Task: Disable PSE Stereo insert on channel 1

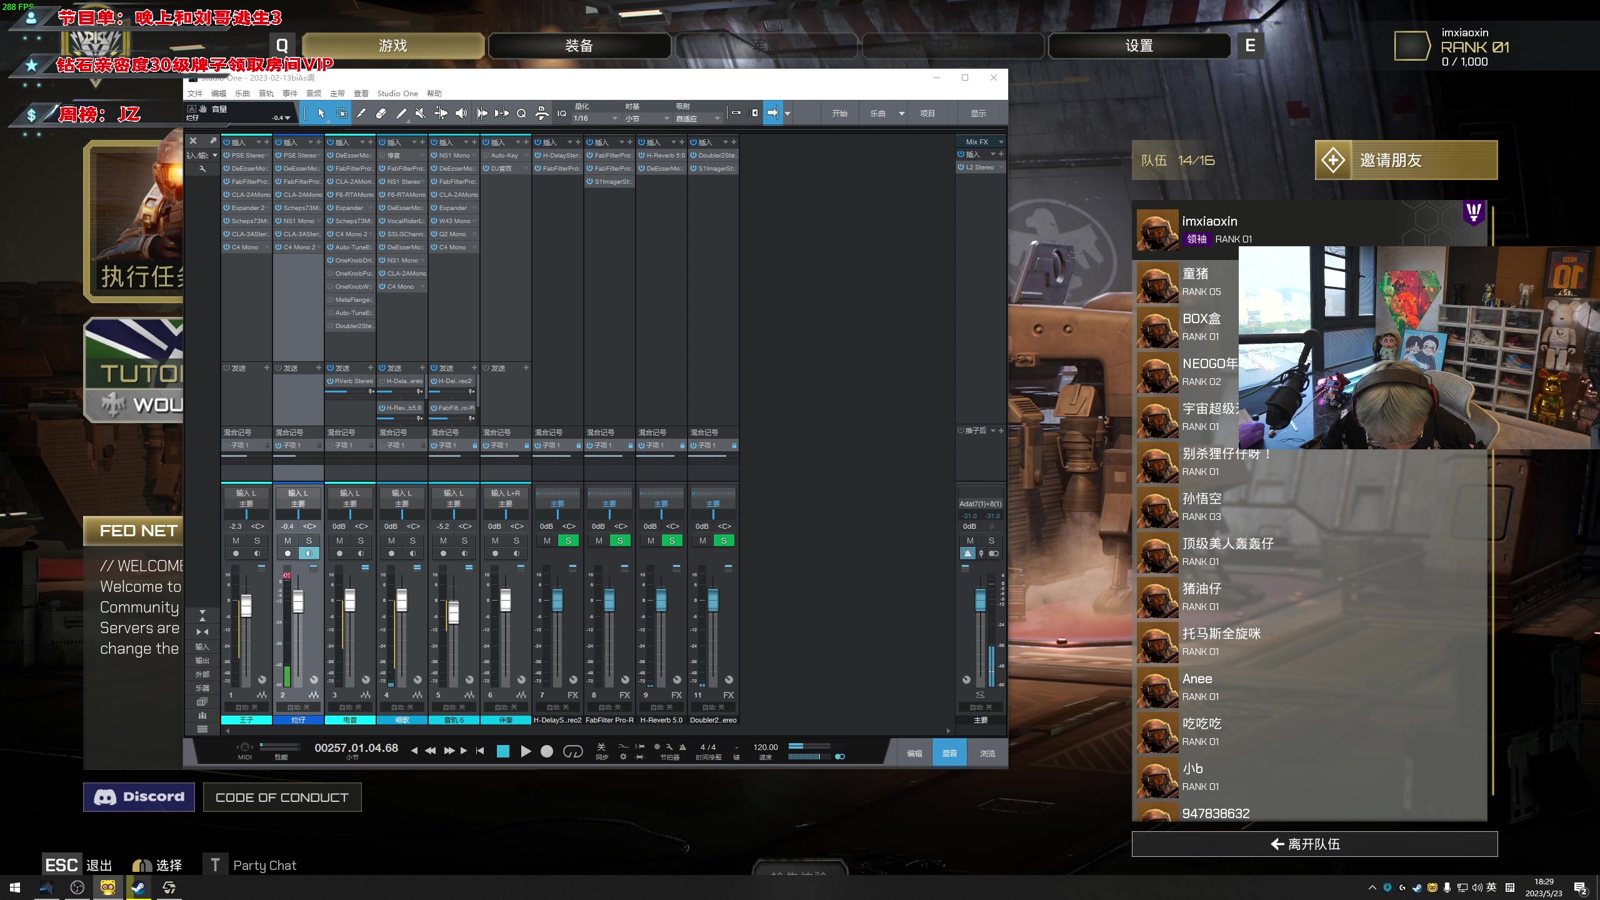Action: (x=226, y=156)
